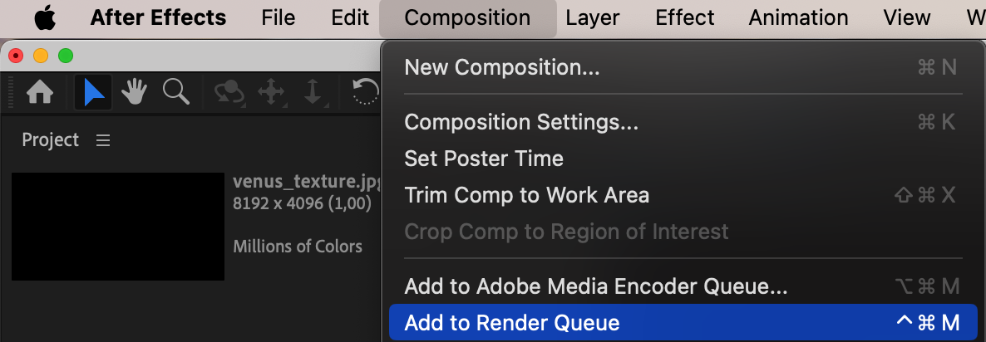This screenshot has width=986, height=342.
Task: Open the Project panel hamburger menu
Action: coord(103,141)
